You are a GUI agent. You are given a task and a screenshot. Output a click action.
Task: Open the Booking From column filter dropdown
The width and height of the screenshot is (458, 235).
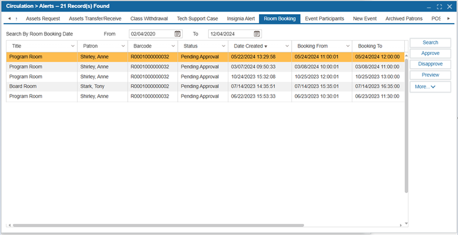[x=347, y=46]
